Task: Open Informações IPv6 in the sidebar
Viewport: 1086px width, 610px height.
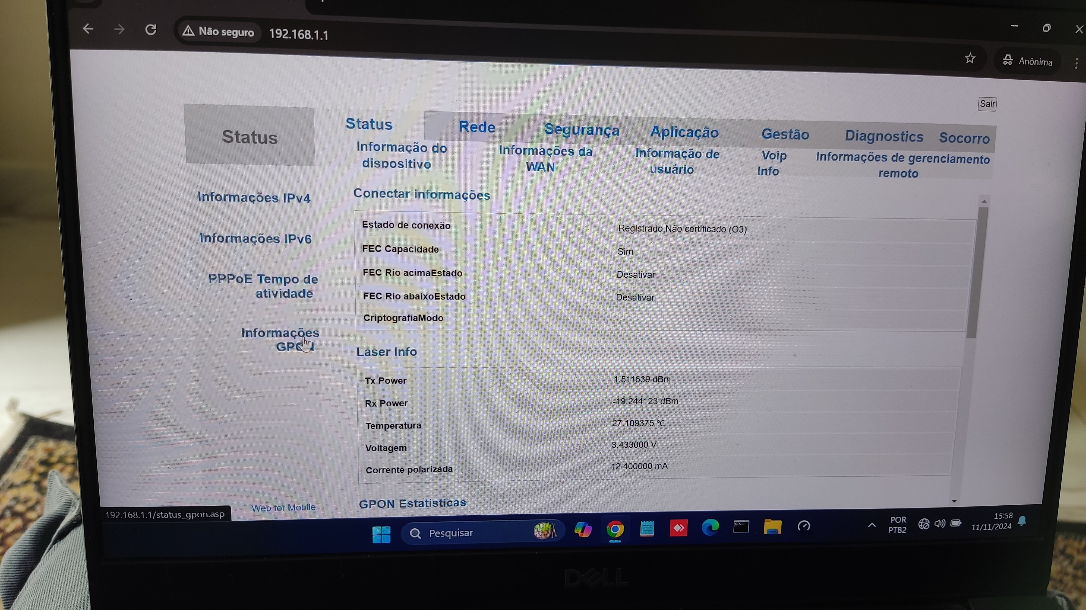Action: [255, 239]
